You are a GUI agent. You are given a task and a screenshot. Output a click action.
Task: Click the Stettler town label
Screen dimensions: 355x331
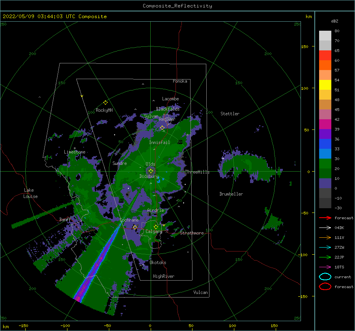tap(230, 114)
